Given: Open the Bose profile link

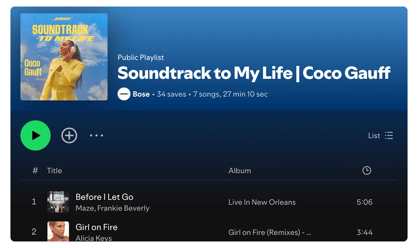Looking at the screenshot, I should pyautogui.click(x=141, y=94).
